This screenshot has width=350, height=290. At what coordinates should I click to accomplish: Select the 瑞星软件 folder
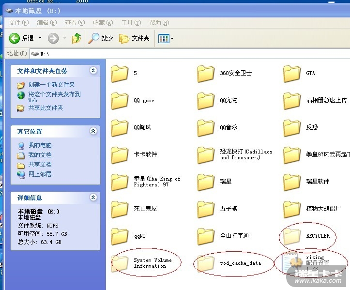click(x=306, y=182)
